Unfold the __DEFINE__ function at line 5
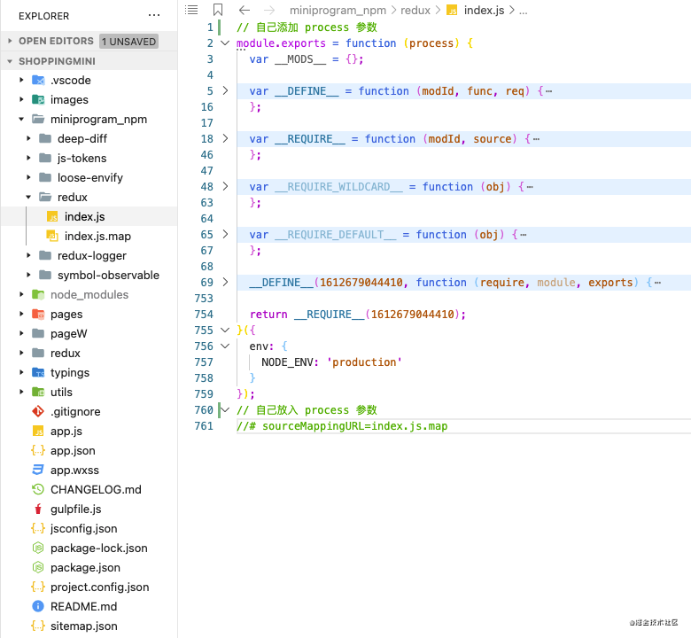Image resolution: width=691 pixels, height=638 pixels. click(225, 91)
